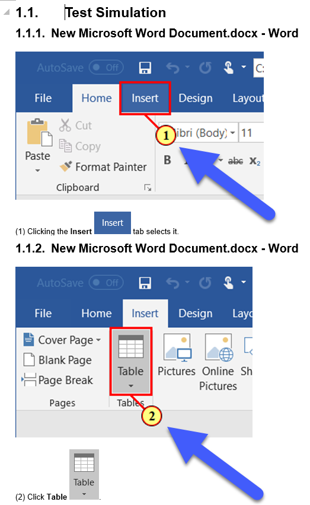Open the File tab in the 1.1.1 screenshot
310x505 pixels.
pos(43,98)
